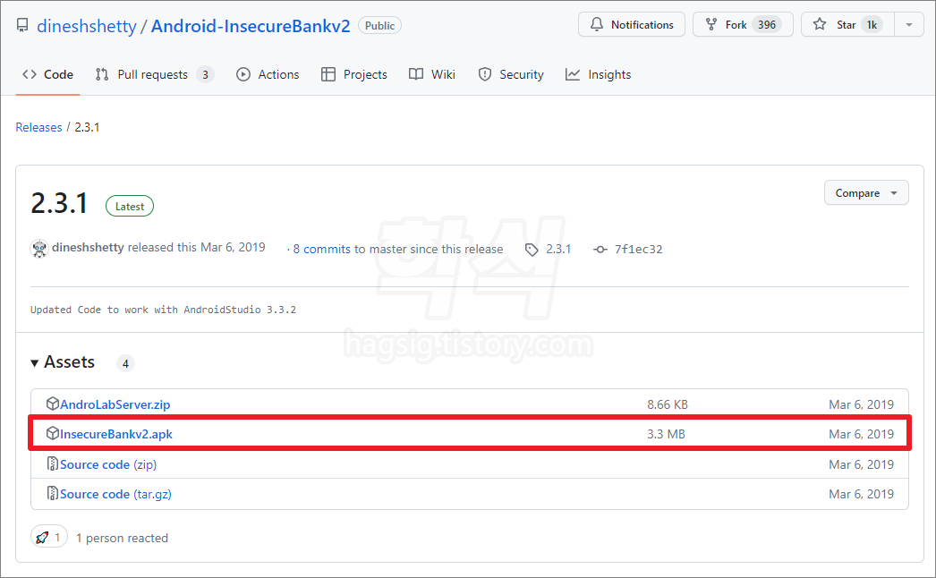Click the Public visibility label
Screen dimensions: 936x578
coord(379,26)
